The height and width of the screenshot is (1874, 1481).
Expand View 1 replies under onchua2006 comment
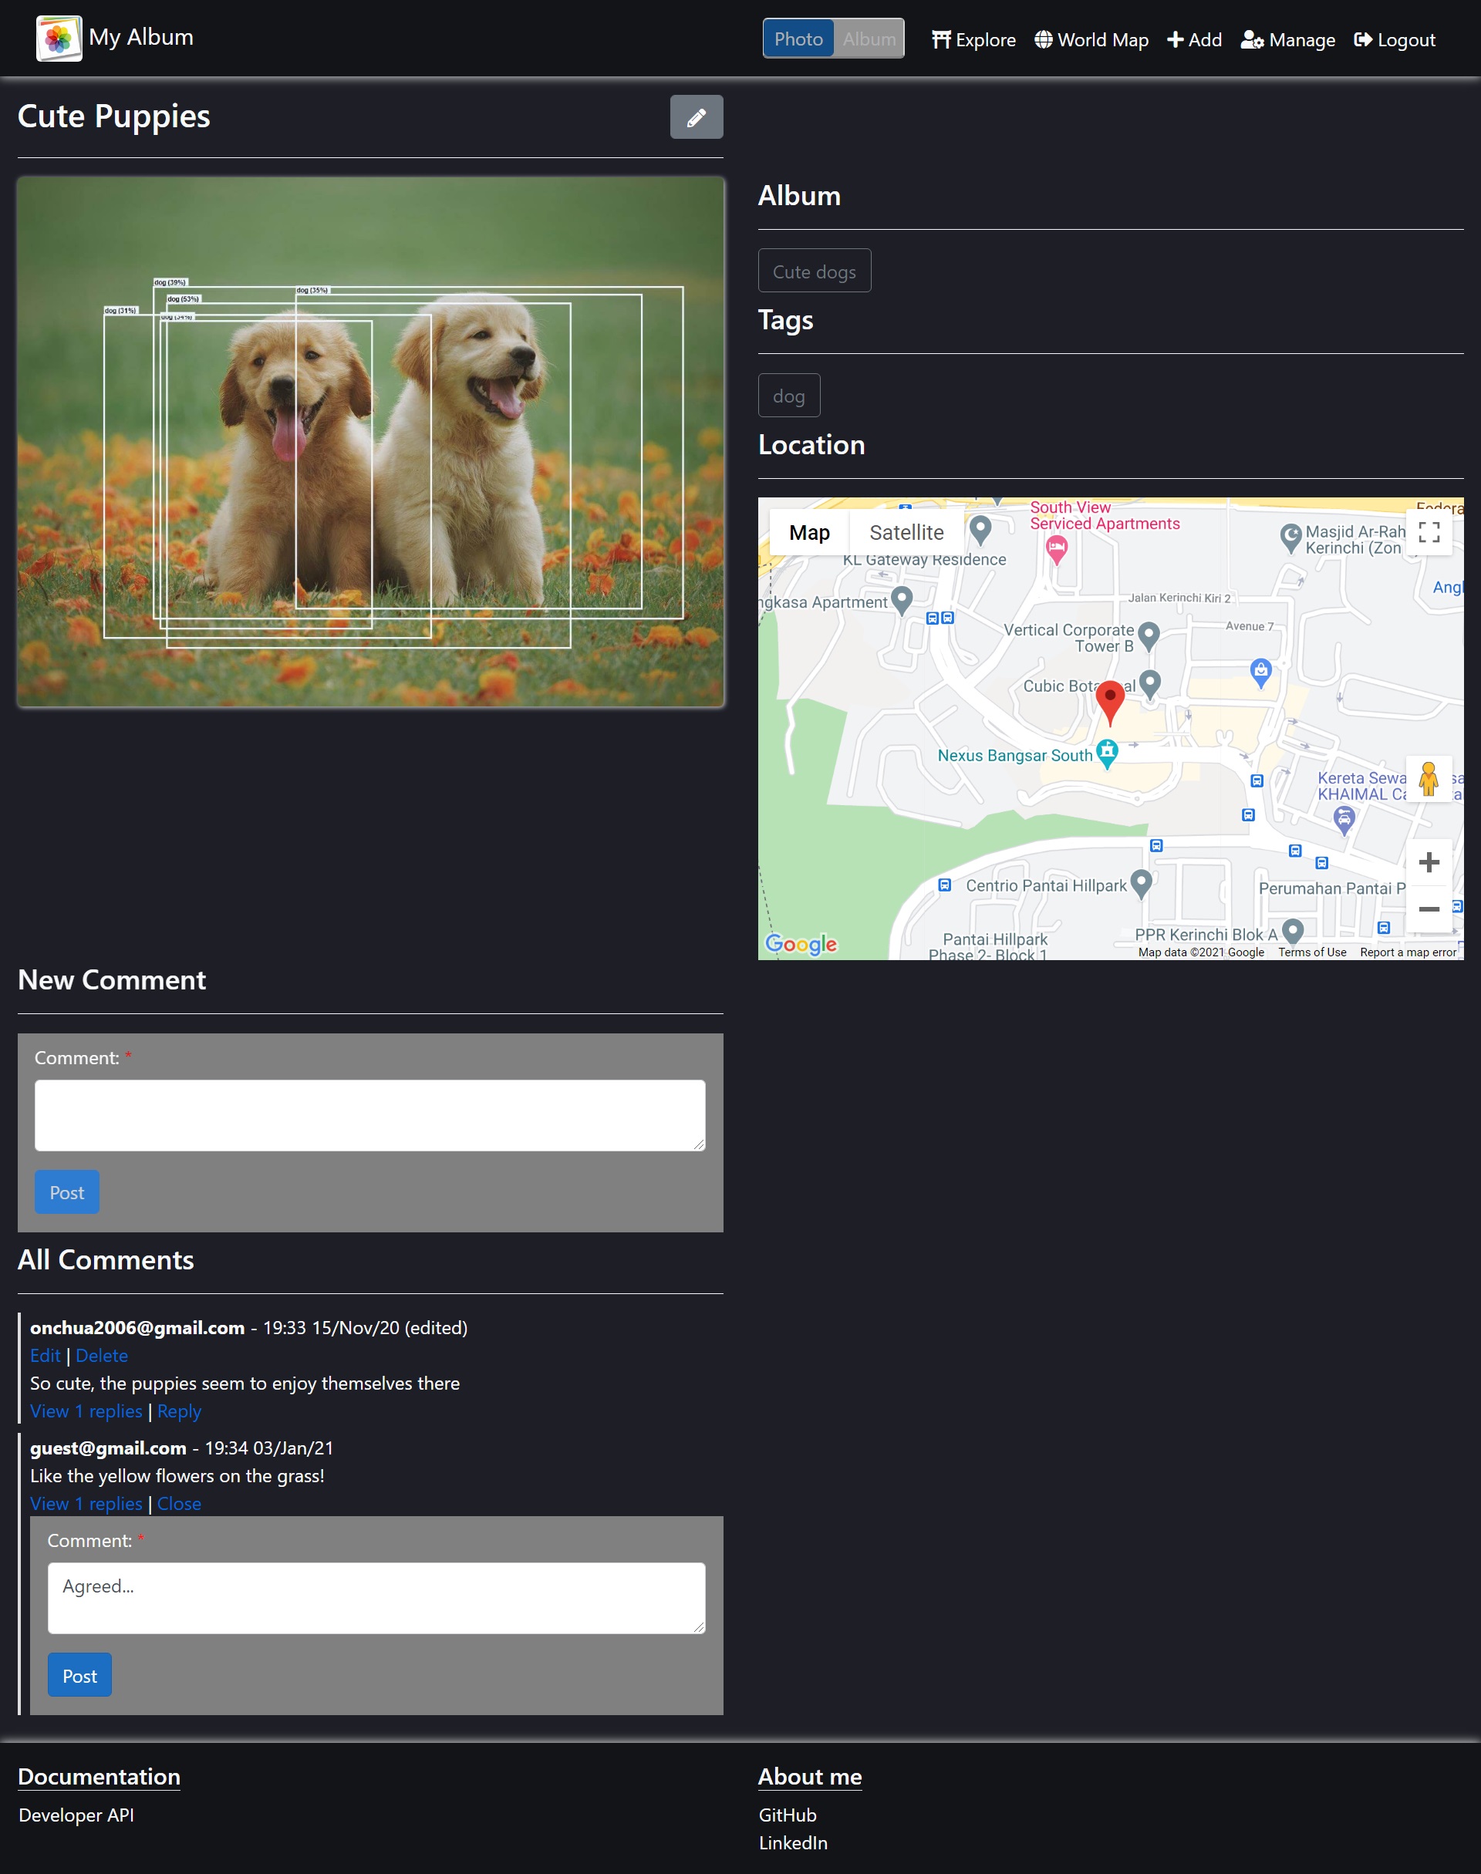86,1411
